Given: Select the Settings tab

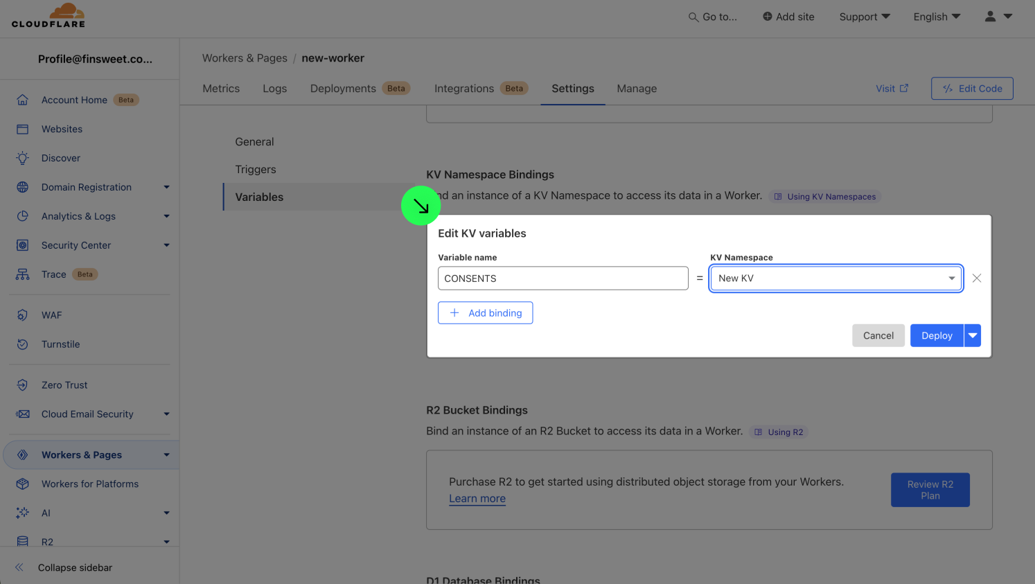Looking at the screenshot, I should point(573,89).
